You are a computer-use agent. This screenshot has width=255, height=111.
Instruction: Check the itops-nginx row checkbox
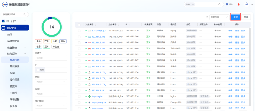point(79,96)
